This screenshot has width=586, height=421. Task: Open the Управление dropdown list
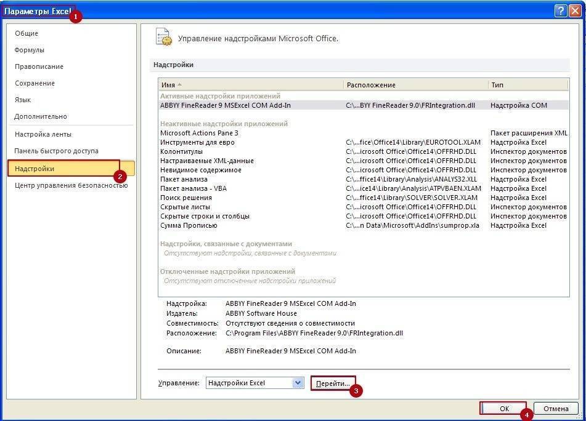[x=298, y=383]
